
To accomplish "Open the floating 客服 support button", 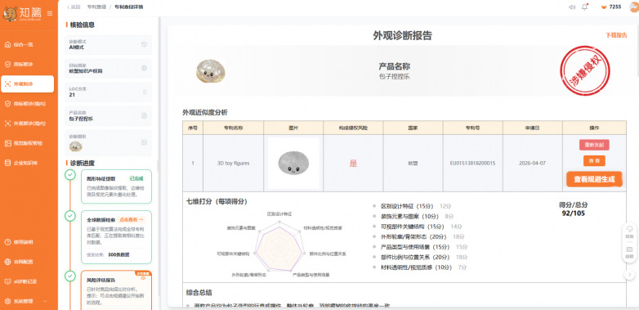I will click(x=630, y=231).
